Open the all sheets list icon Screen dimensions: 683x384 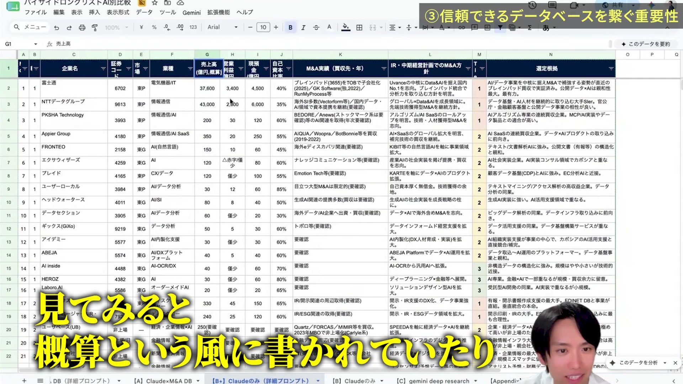[x=40, y=380]
